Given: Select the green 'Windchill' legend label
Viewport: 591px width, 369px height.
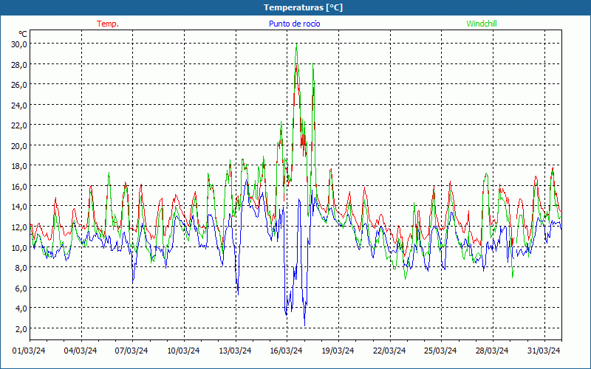Looking at the screenshot, I should pos(482,24).
